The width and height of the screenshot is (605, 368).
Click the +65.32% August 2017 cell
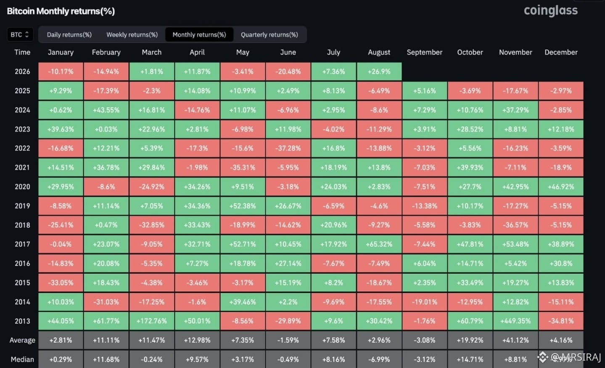[379, 244]
